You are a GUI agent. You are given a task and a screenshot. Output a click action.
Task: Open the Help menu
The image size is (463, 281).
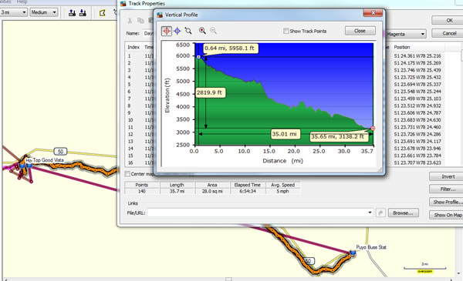point(22,2)
